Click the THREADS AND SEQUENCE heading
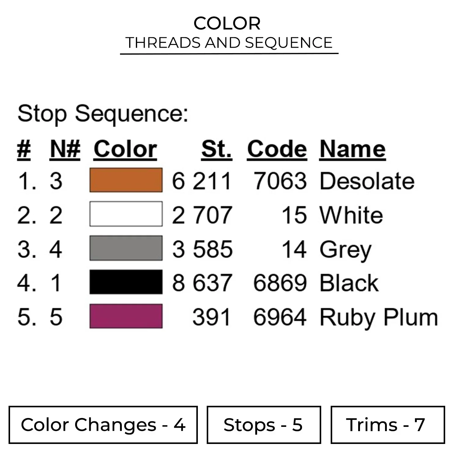458x458 pixels. click(229, 43)
